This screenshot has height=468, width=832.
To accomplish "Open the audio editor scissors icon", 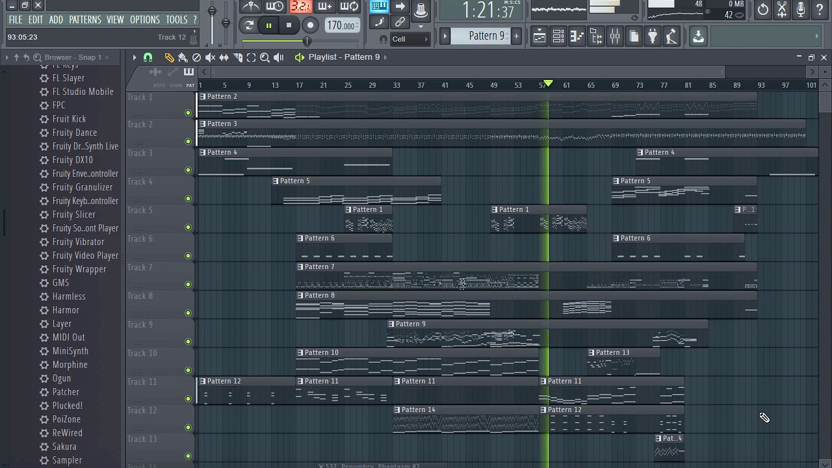I will (x=782, y=9).
